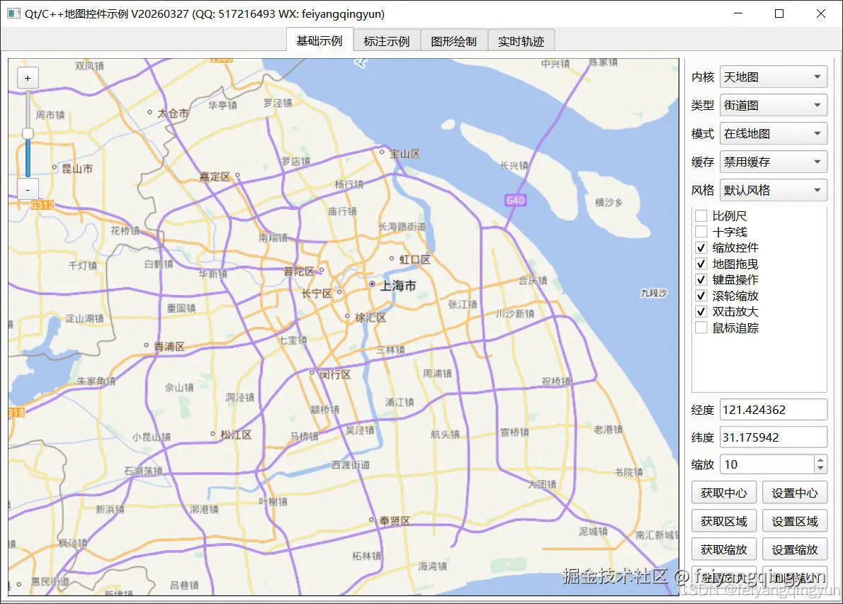Click the 宝山区 label on the map
This screenshot has width=843, height=604.
pyautogui.click(x=404, y=154)
